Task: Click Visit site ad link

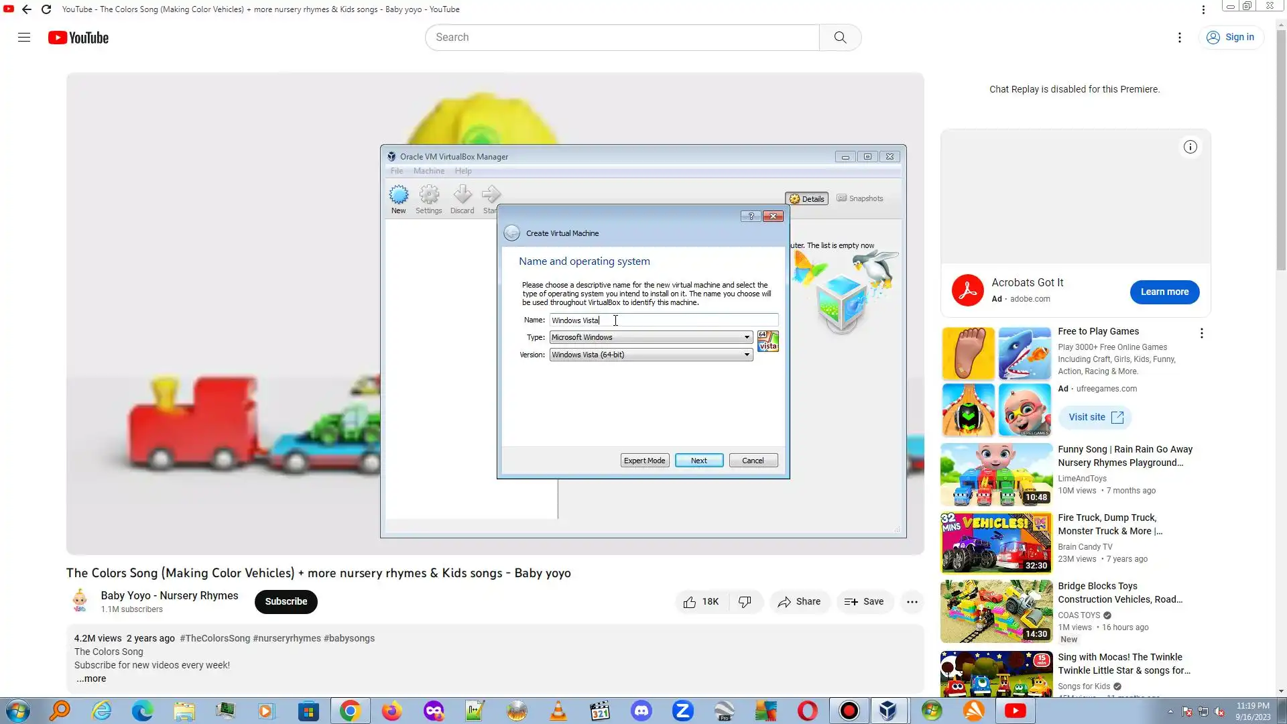Action: [1095, 418]
